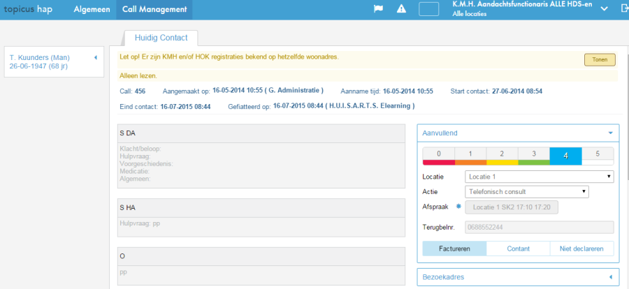Click the blue asterisk beside Afspraak
Image resolution: width=629 pixels, height=289 pixels.
(x=459, y=207)
